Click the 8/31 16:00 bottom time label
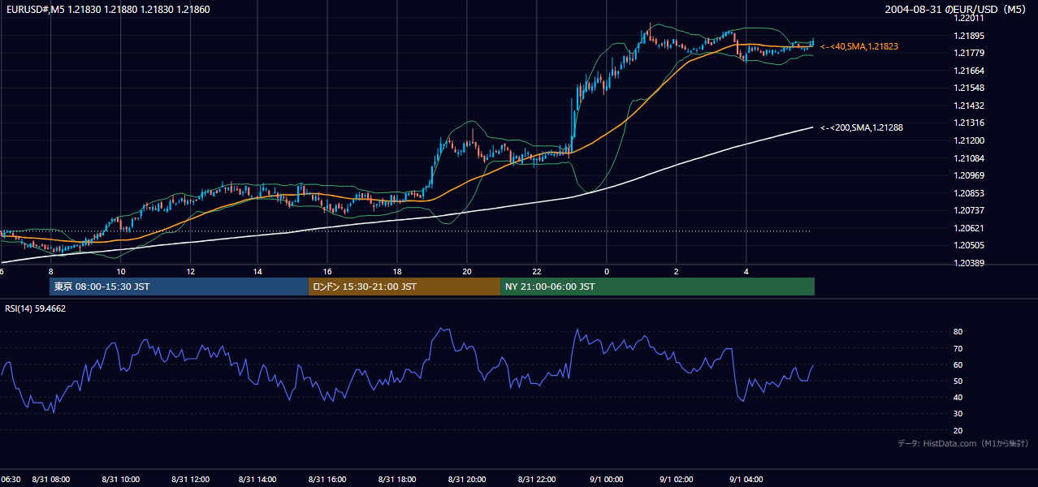This screenshot has width=1038, height=487. 328,479
